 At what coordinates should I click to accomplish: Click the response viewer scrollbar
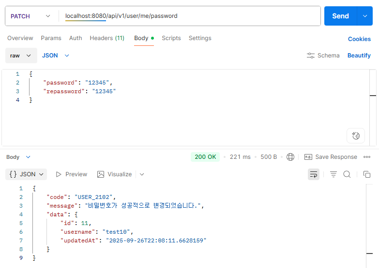(x=369, y=226)
